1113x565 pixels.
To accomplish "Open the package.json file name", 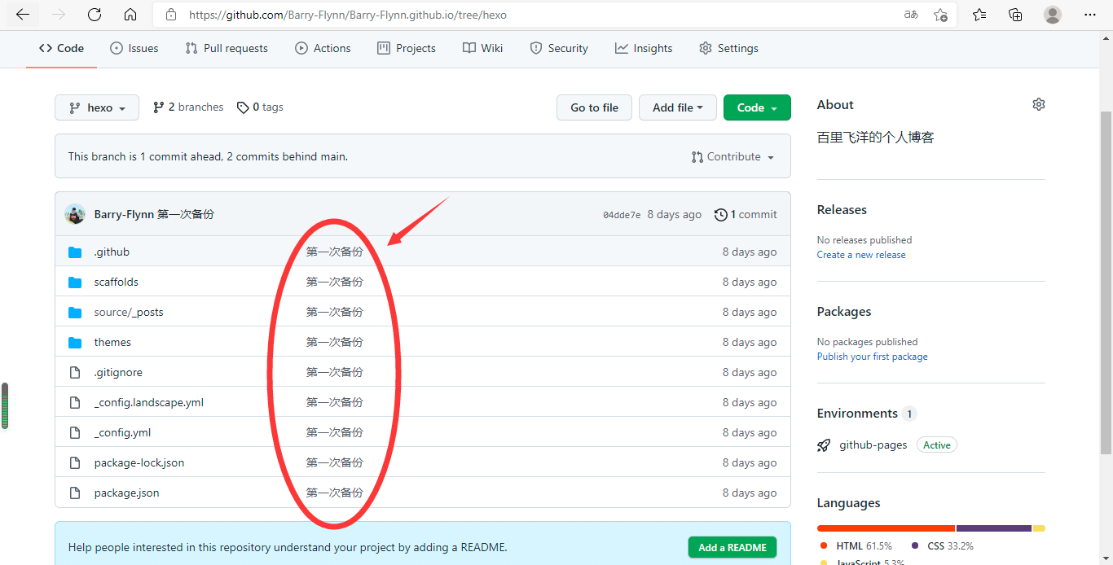I will (126, 493).
